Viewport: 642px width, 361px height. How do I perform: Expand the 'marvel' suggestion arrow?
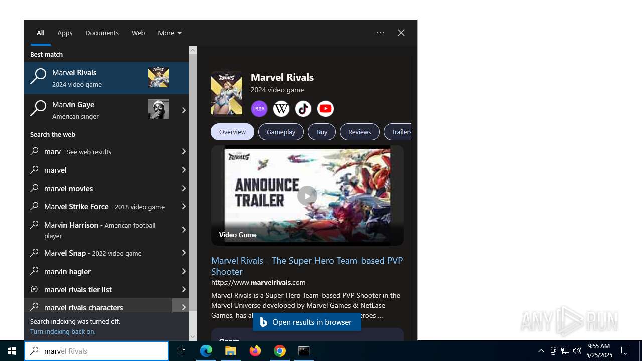click(183, 170)
